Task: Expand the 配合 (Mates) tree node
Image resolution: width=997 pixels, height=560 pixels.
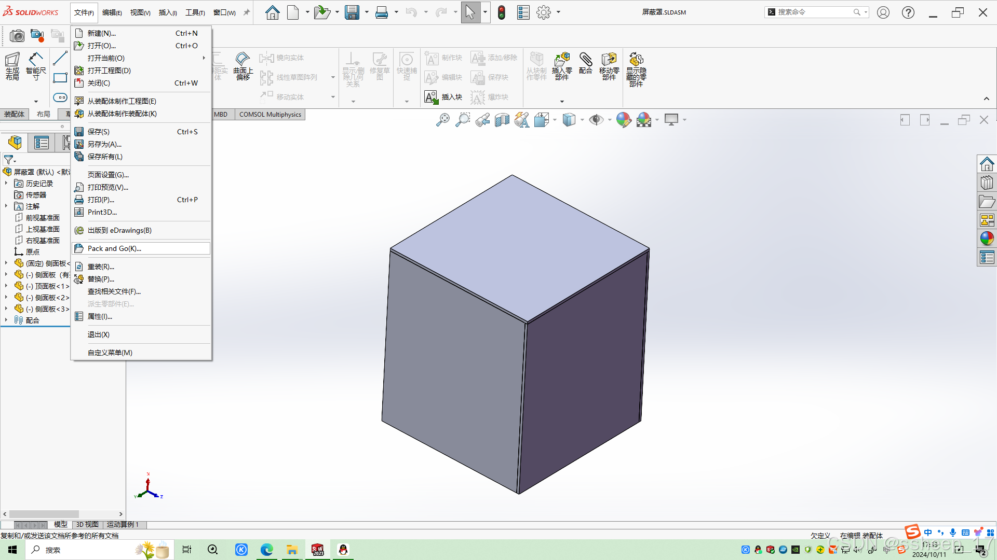Action: tap(6, 320)
